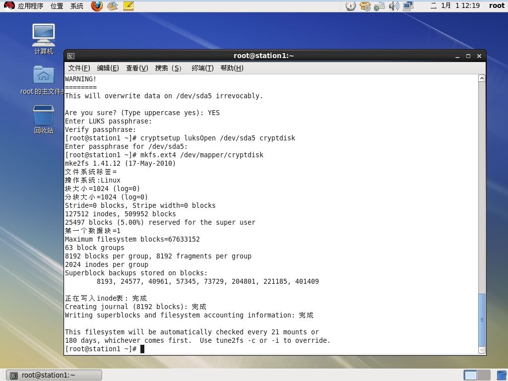Minimize the terminal window
Image resolution: width=508 pixels, height=381 pixels.
point(457,57)
